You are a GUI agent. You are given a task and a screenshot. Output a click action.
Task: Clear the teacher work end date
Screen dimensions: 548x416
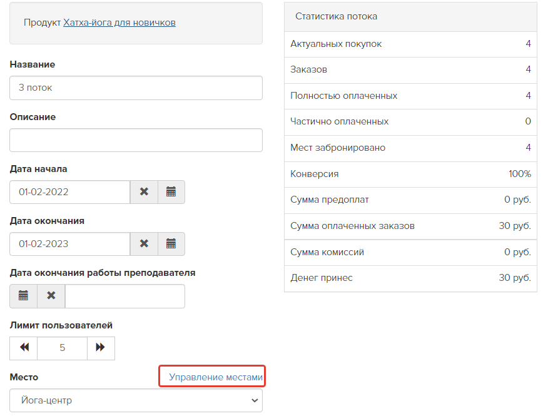(51, 296)
